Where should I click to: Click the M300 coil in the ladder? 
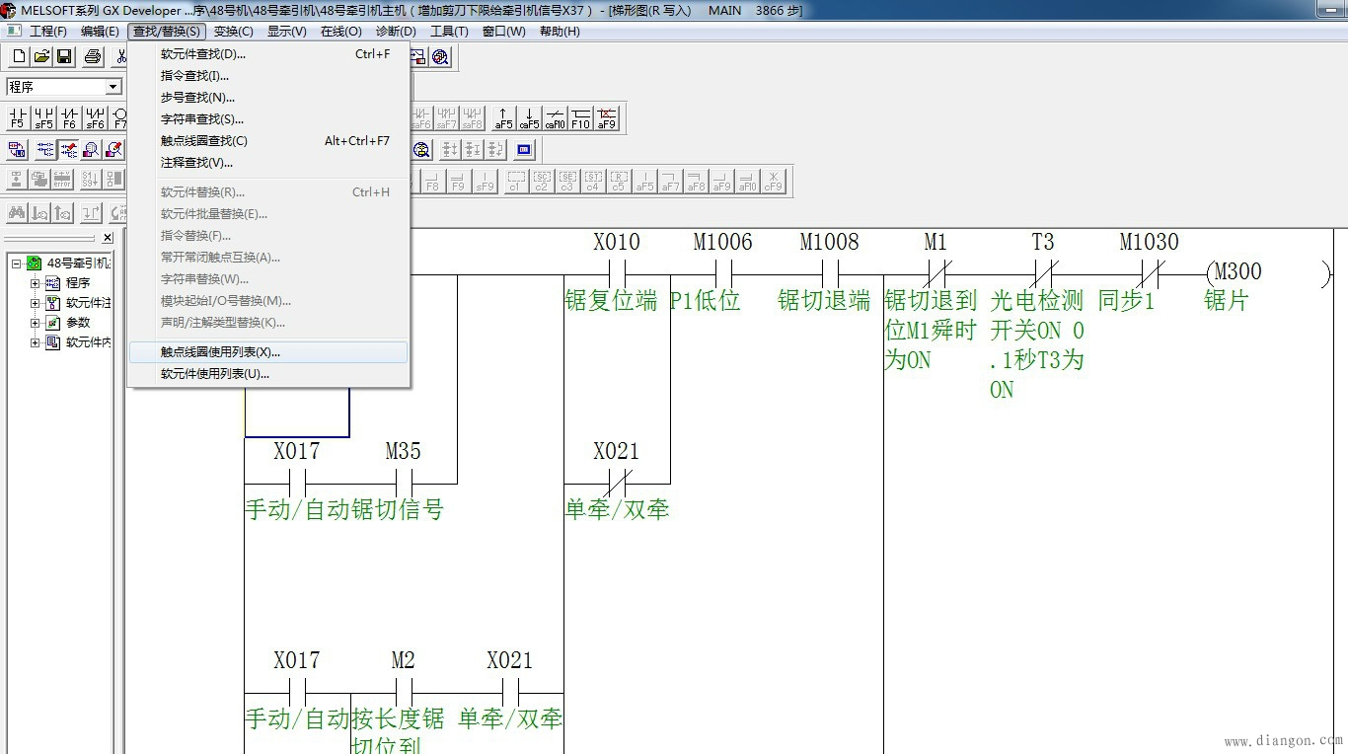[1236, 272]
